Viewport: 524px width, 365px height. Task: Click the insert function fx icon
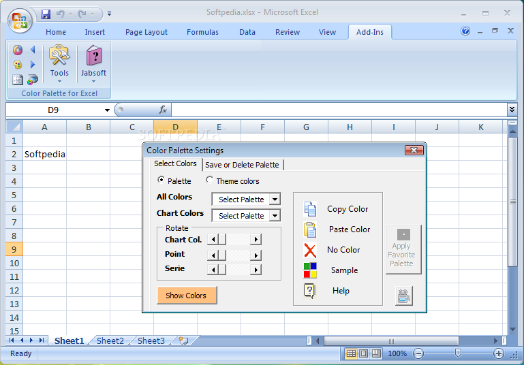click(x=163, y=110)
